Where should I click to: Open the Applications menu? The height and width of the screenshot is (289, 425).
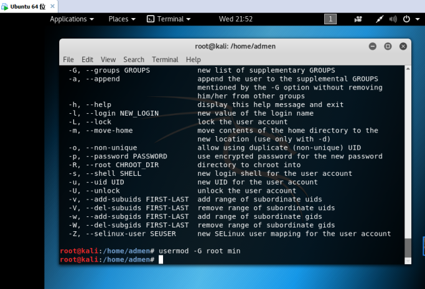point(72,19)
